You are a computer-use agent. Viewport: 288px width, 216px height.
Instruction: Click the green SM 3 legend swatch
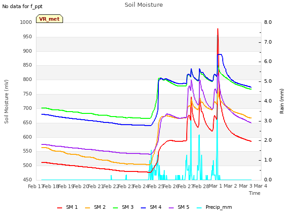coord(116,208)
